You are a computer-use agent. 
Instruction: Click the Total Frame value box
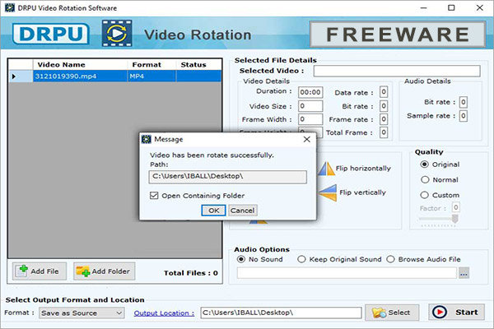(384, 132)
